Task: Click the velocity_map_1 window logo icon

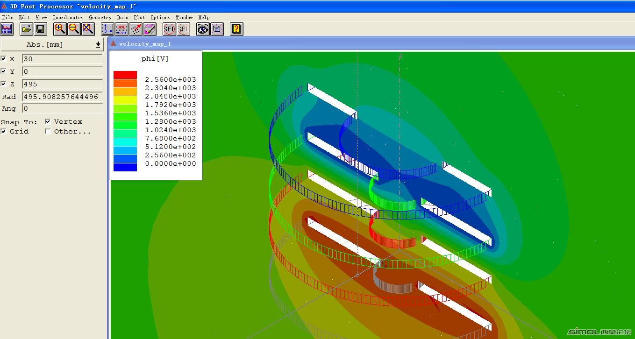Action: pos(113,43)
